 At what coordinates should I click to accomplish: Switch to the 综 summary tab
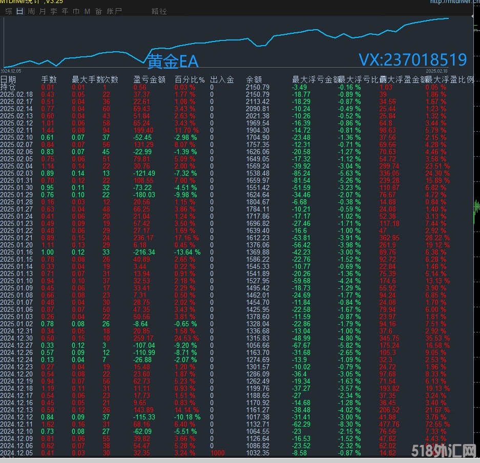[x=9, y=11]
